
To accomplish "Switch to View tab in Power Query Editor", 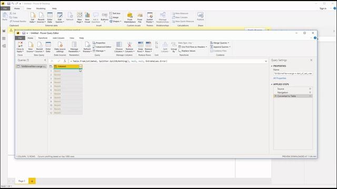I will point(72,38).
